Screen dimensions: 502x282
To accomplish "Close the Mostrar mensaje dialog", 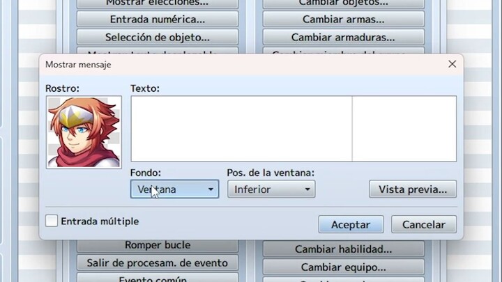I will pos(452,64).
